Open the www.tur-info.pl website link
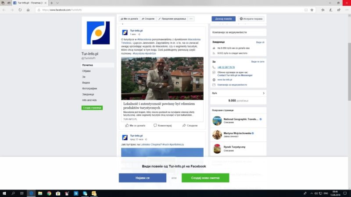351x197 pixels. click(225, 80)
